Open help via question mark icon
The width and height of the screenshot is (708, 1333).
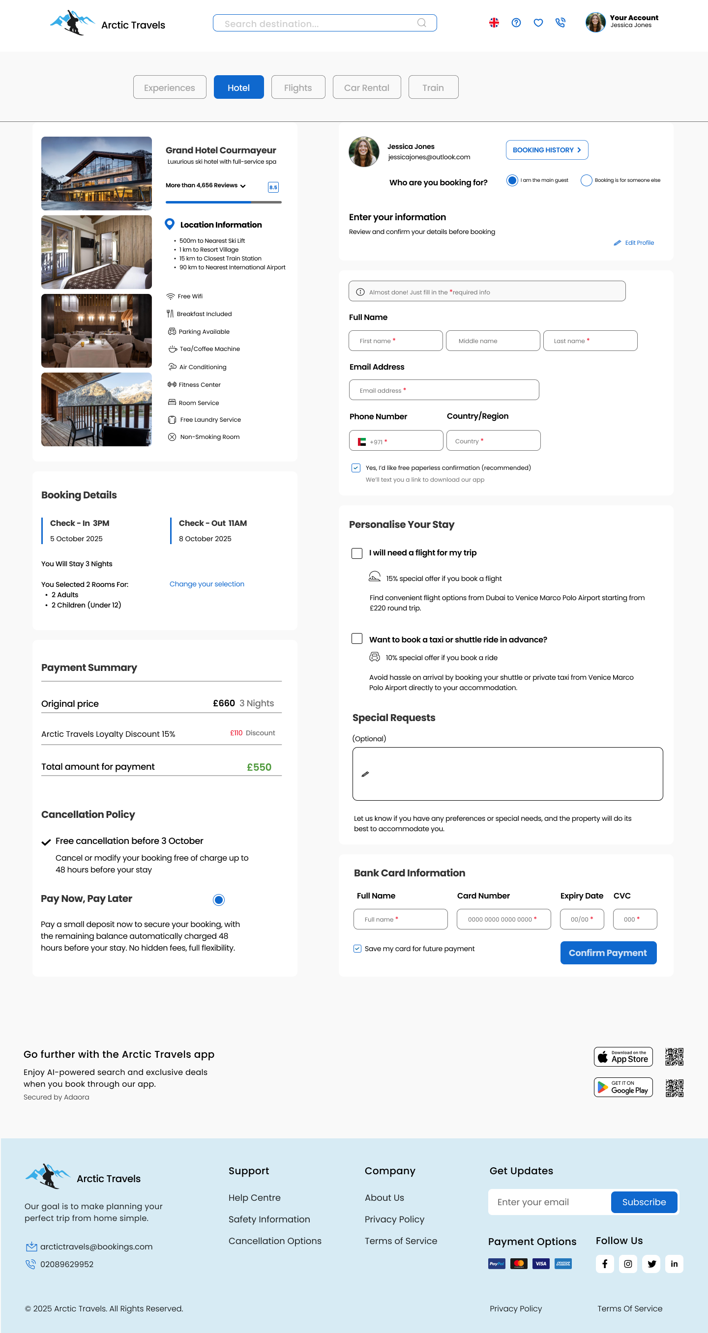tap(516, 23)
